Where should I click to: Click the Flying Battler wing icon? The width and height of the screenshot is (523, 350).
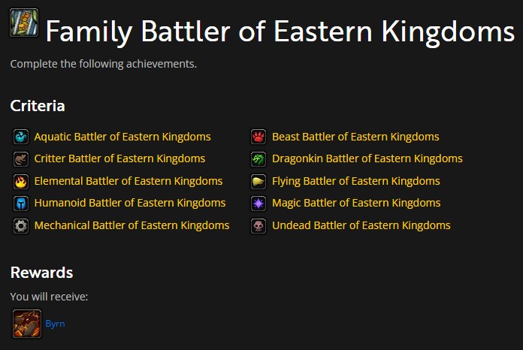coord(258,181)
